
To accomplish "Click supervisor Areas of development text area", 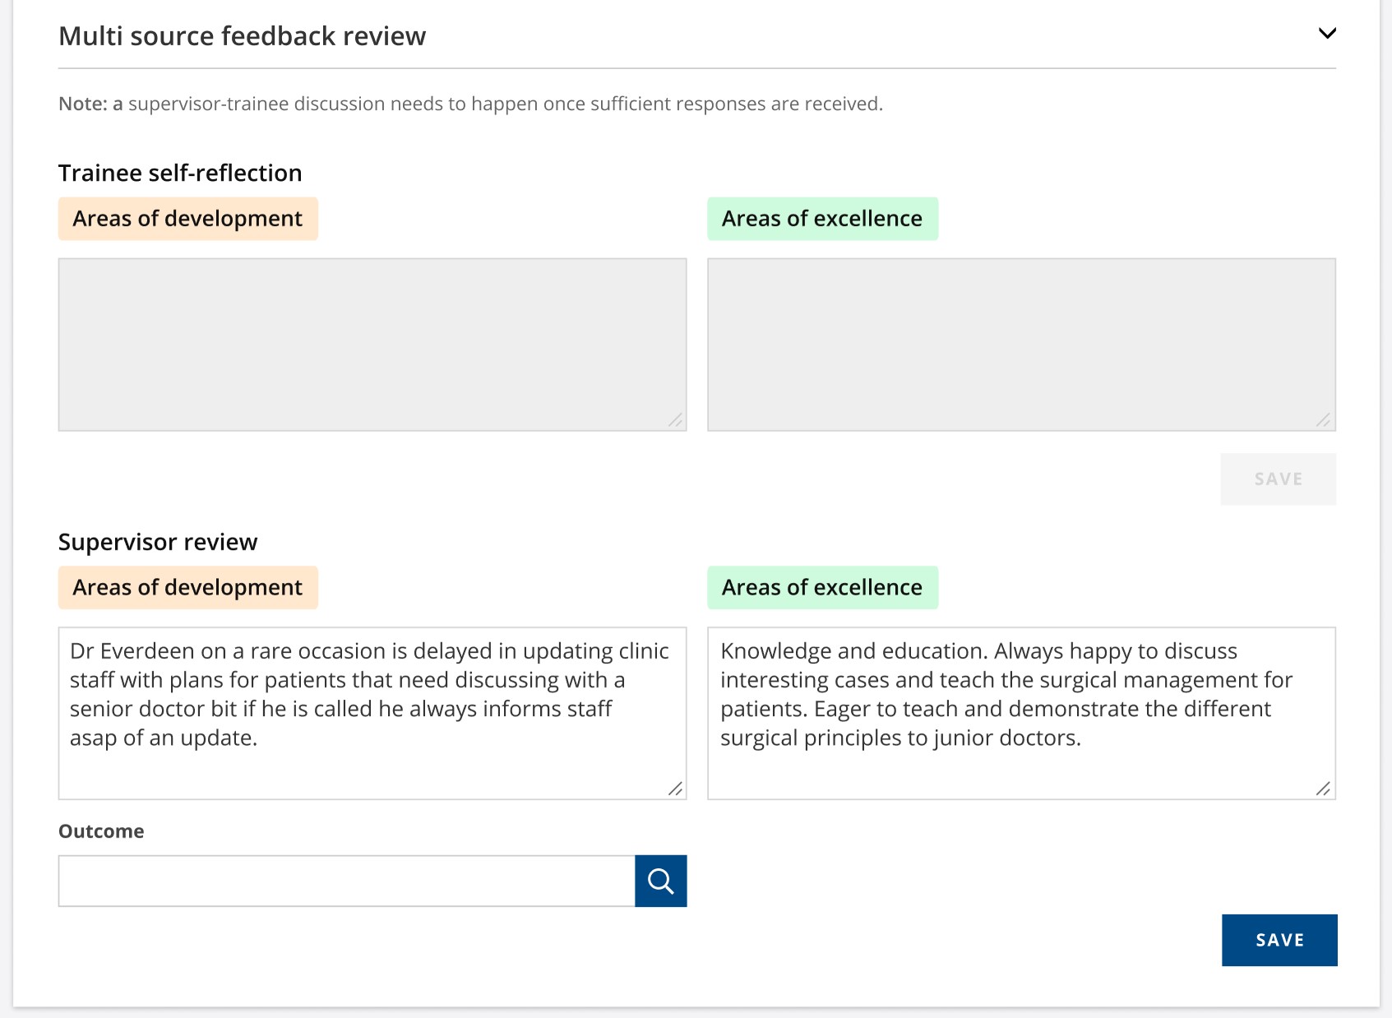I will 372,713.
